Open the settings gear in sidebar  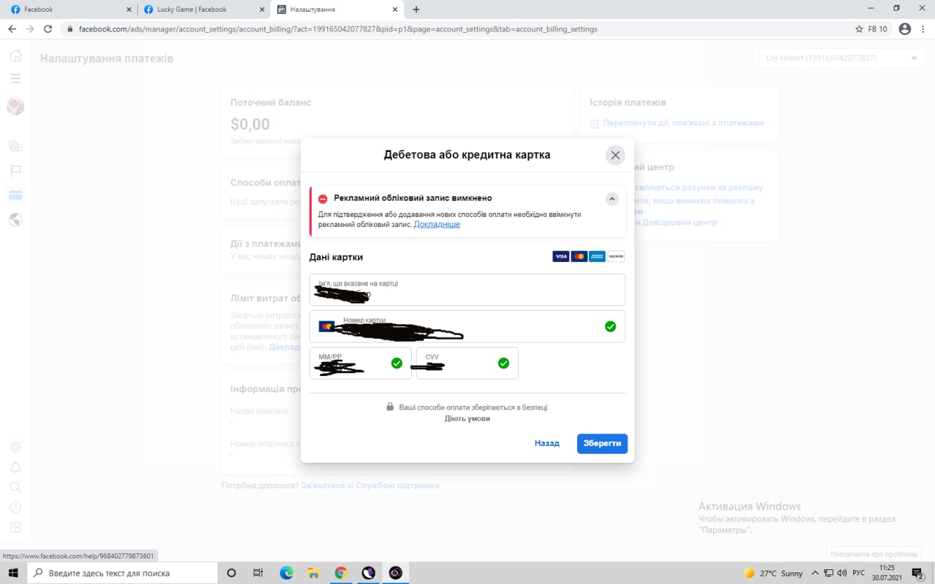click(15, 447)
